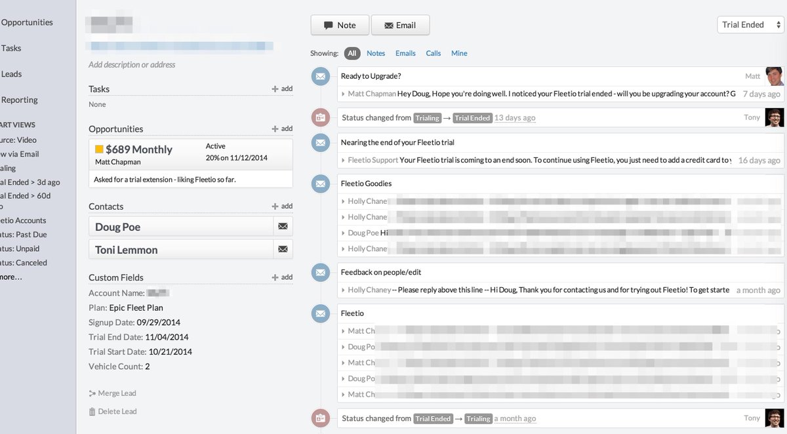Go to Leads in the sidebar
Screen dimensions: 787x434
click(11, 74)
